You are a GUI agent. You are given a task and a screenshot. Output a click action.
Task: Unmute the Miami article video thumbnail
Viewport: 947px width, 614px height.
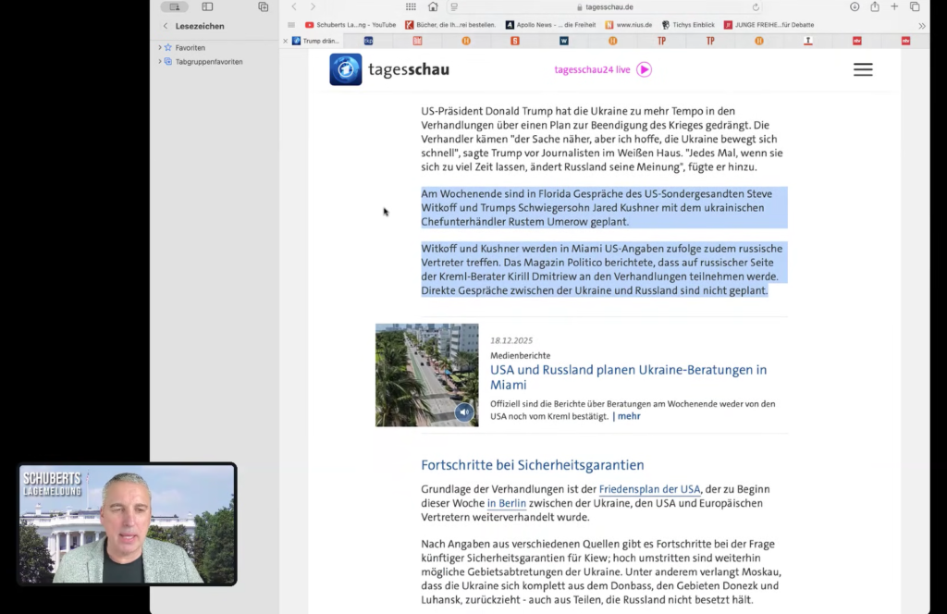pyautogui.click(x=463, y=412)
